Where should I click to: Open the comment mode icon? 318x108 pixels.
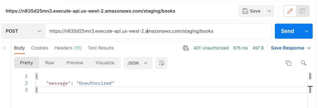click(303, 11)
